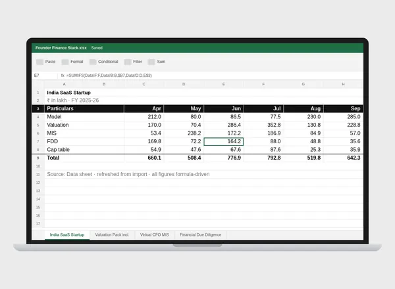Viewport: 395px width, 289px height.
Task: Click the Sep column heading cell
Action: pos(343,108)
